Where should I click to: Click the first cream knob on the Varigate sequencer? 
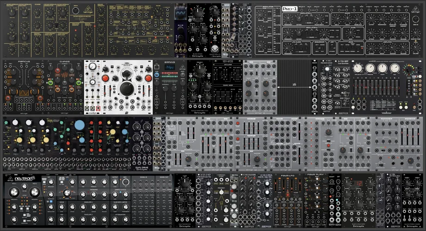pos(358,68)
